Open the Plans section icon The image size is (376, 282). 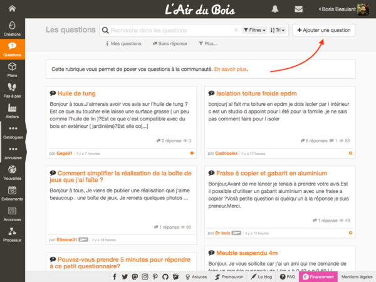coord(12,69)
